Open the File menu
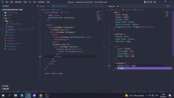Viewport: 174px width, 98px height. pyautogui.click(x=7, y=2)
